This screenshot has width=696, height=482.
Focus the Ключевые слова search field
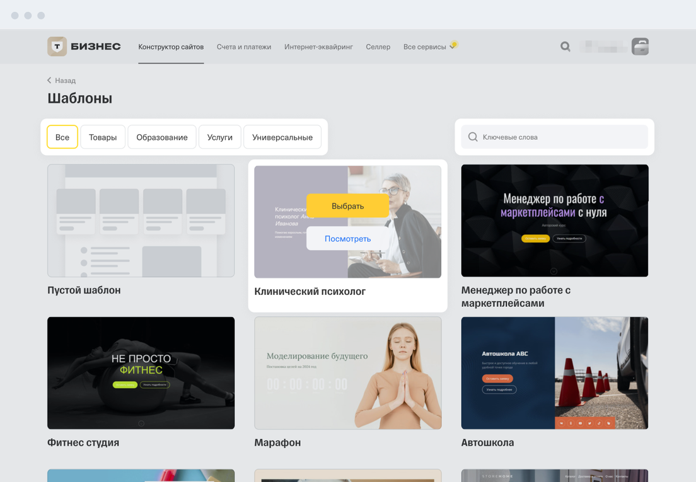(554, 137)
